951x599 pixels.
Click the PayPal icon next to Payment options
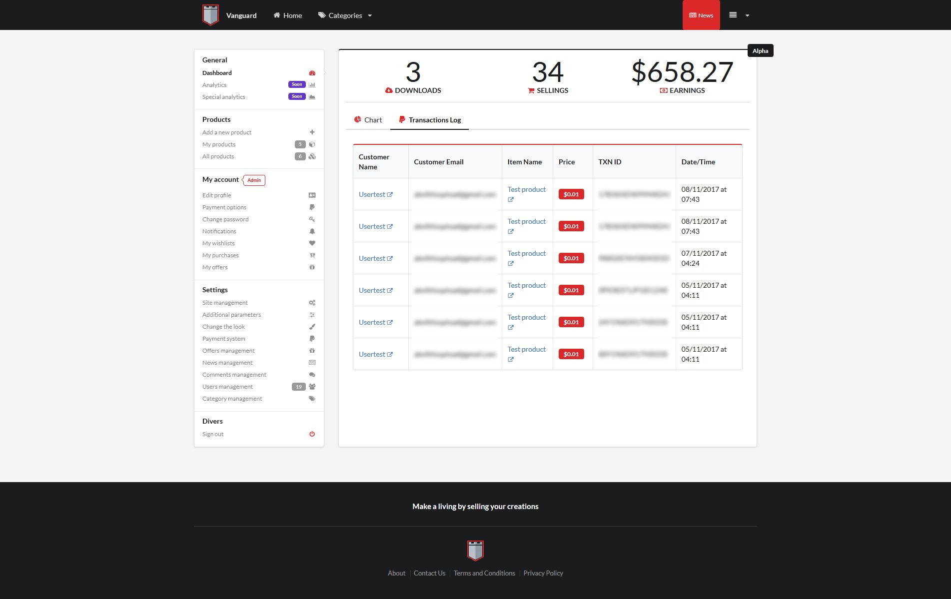point(312,207)
